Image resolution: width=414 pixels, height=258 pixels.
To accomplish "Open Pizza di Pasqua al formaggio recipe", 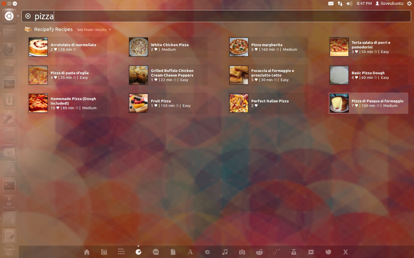I will coord(369,103).
